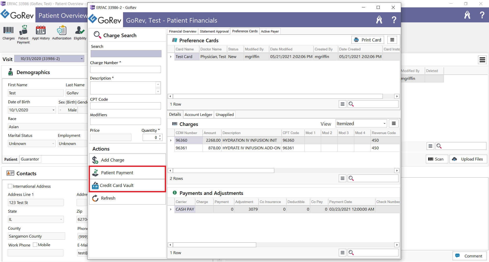Click the horizontal scrollbar under Charges grid
Image resolution: width=489 pixels, height=262 pixels.
[x=224, y=170]
